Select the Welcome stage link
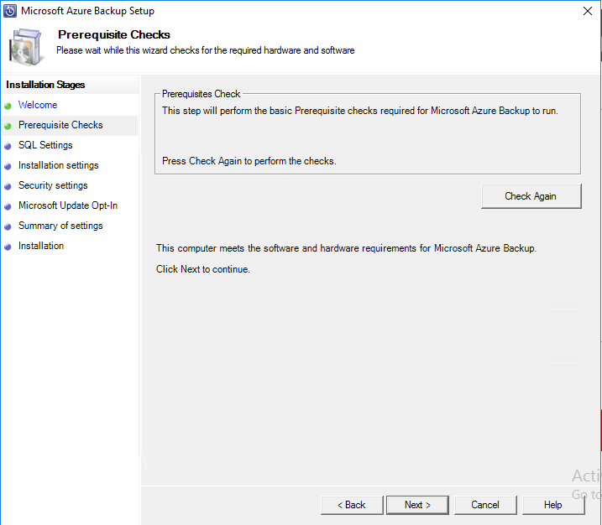The image size is (602, 525). tap(38, 105)
